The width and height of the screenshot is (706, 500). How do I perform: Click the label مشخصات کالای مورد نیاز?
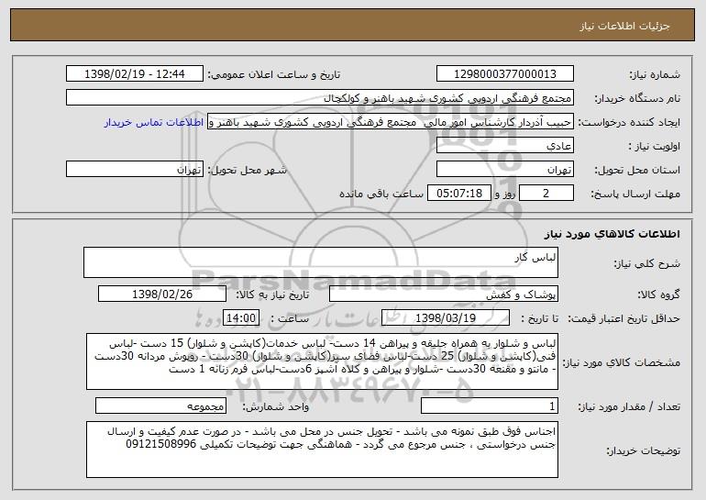point(622,362)
